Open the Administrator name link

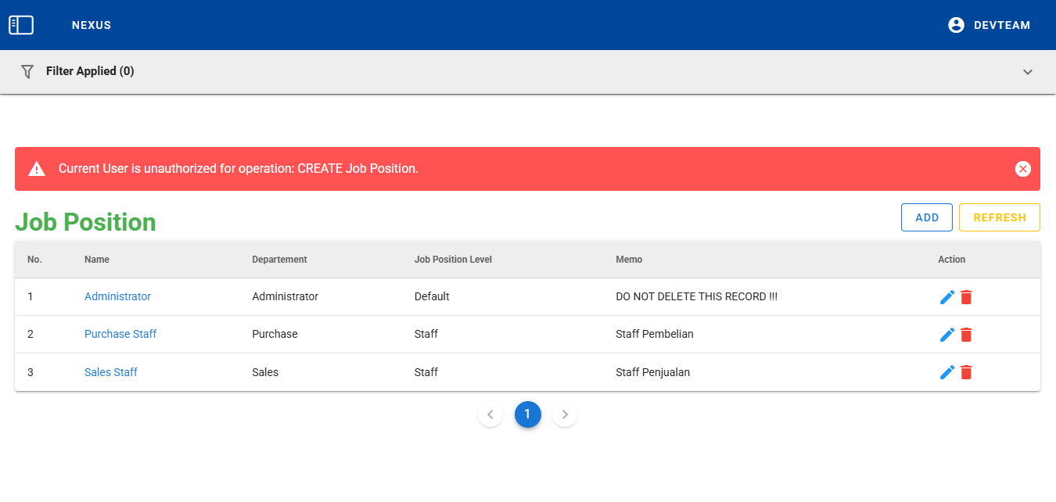tap(117, 297)
